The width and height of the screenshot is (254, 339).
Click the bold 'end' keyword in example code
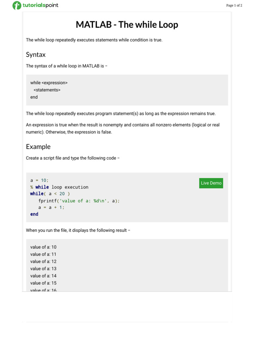(x=34, y=214)
